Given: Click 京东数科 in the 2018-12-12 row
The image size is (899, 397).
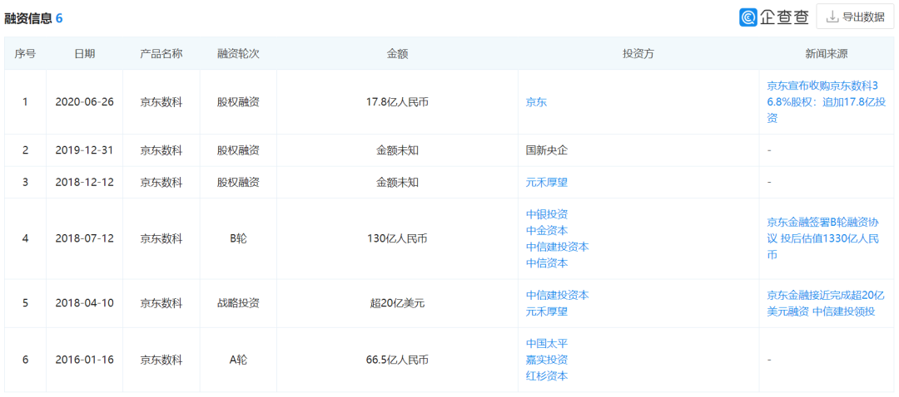Looking at the screenshot, I should (x=161, y=183).
